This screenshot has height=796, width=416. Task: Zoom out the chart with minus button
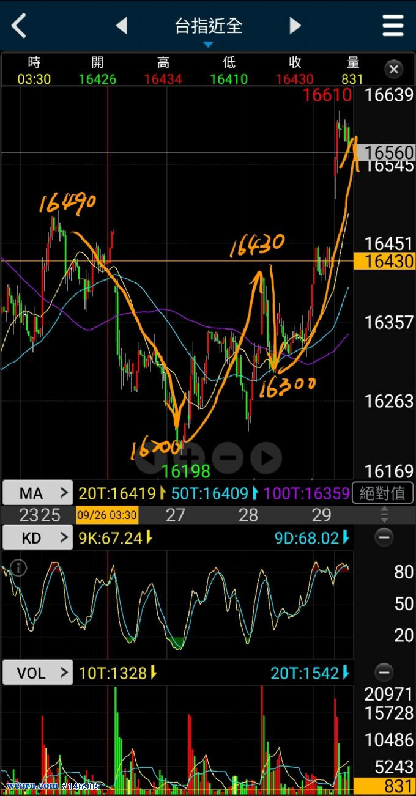pyautogui.click(x=228, y=457)
